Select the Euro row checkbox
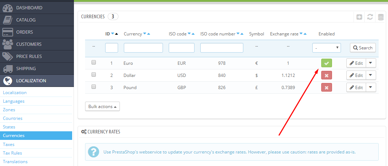 pyautogui.click(x=94, y=62)
